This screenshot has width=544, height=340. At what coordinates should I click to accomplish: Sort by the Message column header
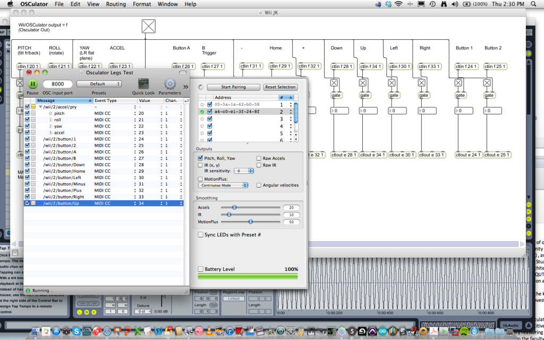[65, 100]
